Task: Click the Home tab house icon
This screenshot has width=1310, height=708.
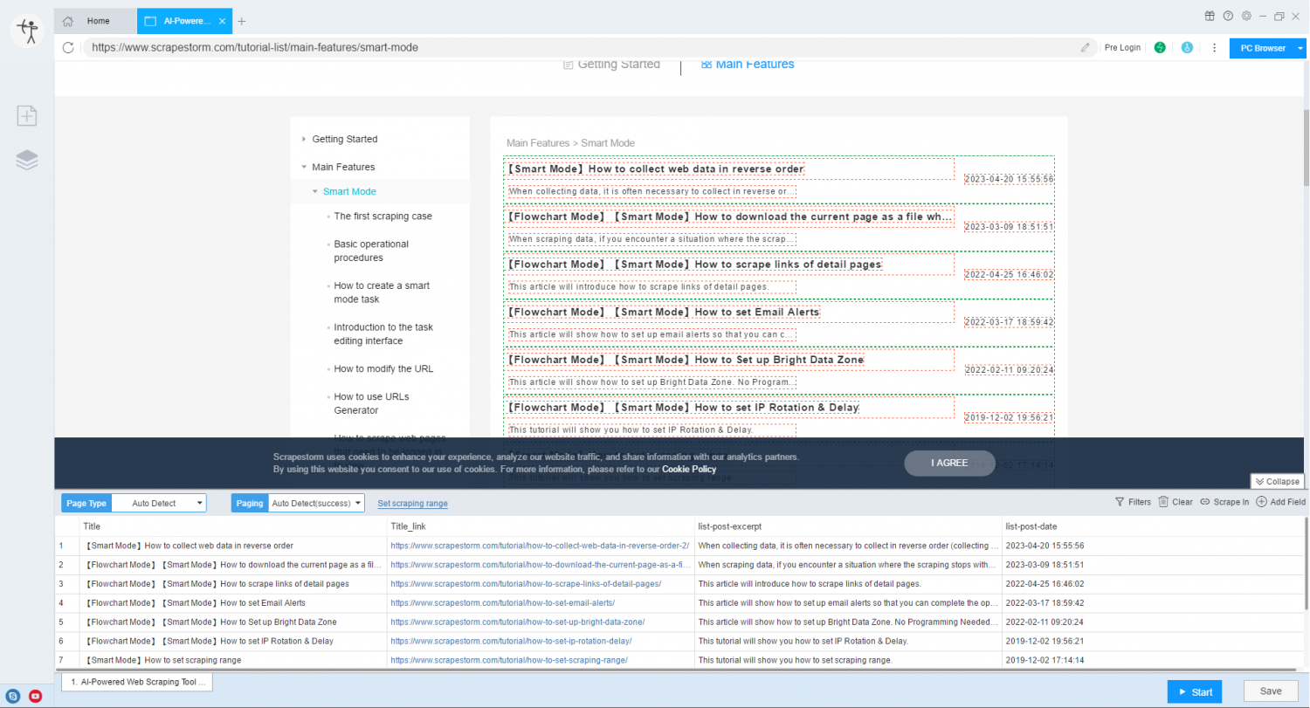Action: click(68, 21)
